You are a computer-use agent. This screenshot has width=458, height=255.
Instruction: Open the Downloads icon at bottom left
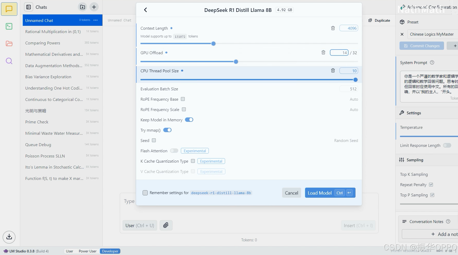pos(9,237)
